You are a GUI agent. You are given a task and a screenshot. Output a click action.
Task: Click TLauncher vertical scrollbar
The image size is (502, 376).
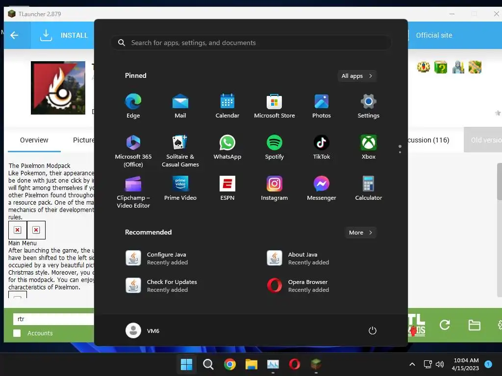tap(499, 181)
